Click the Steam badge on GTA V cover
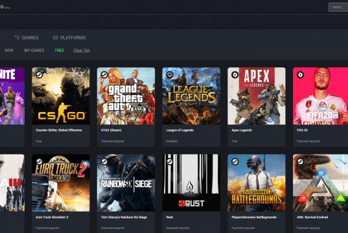348x233 pixels. pos(104,74)
